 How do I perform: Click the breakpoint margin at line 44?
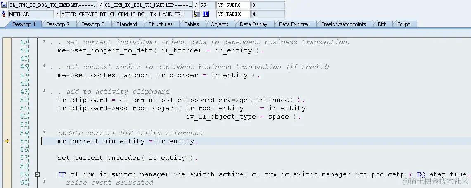coord(7,50)
